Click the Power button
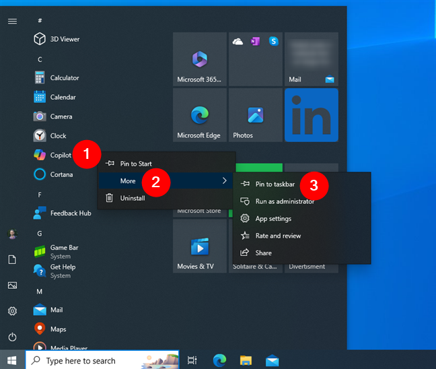 pyautogui.click(x=12, y=337)
